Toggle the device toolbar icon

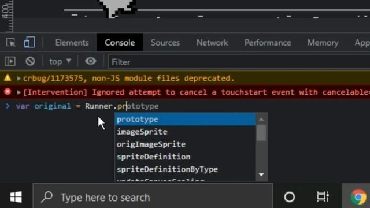click(x=29, y=42)
